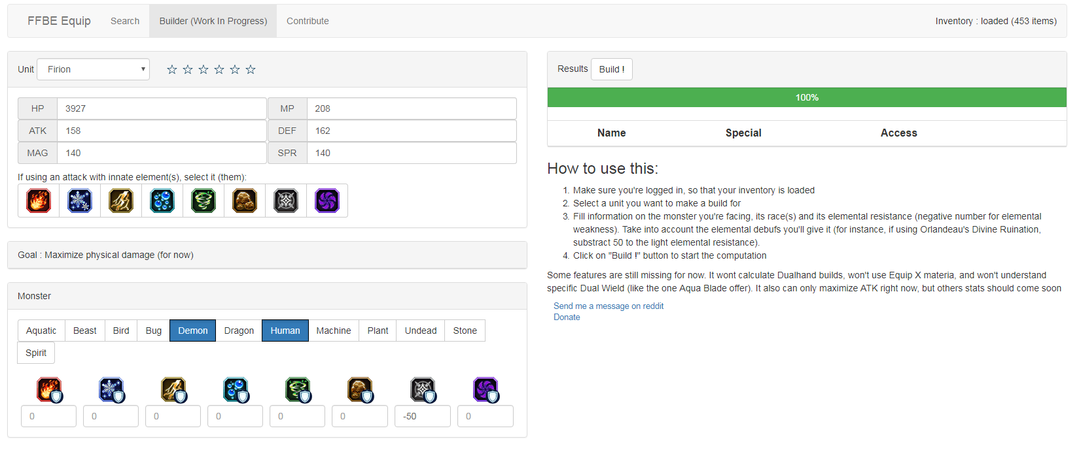Screen dimensions: 1079x469
Task: Select the fire innate element icon
Action: click(39, 201)
